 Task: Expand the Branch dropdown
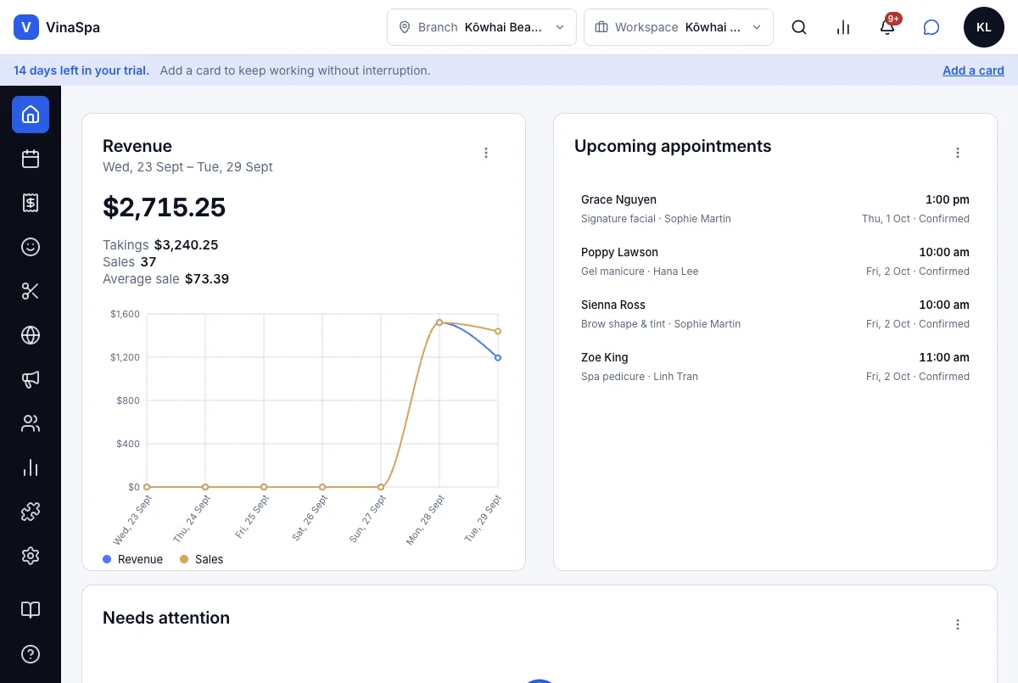click(x=482, y=27)
